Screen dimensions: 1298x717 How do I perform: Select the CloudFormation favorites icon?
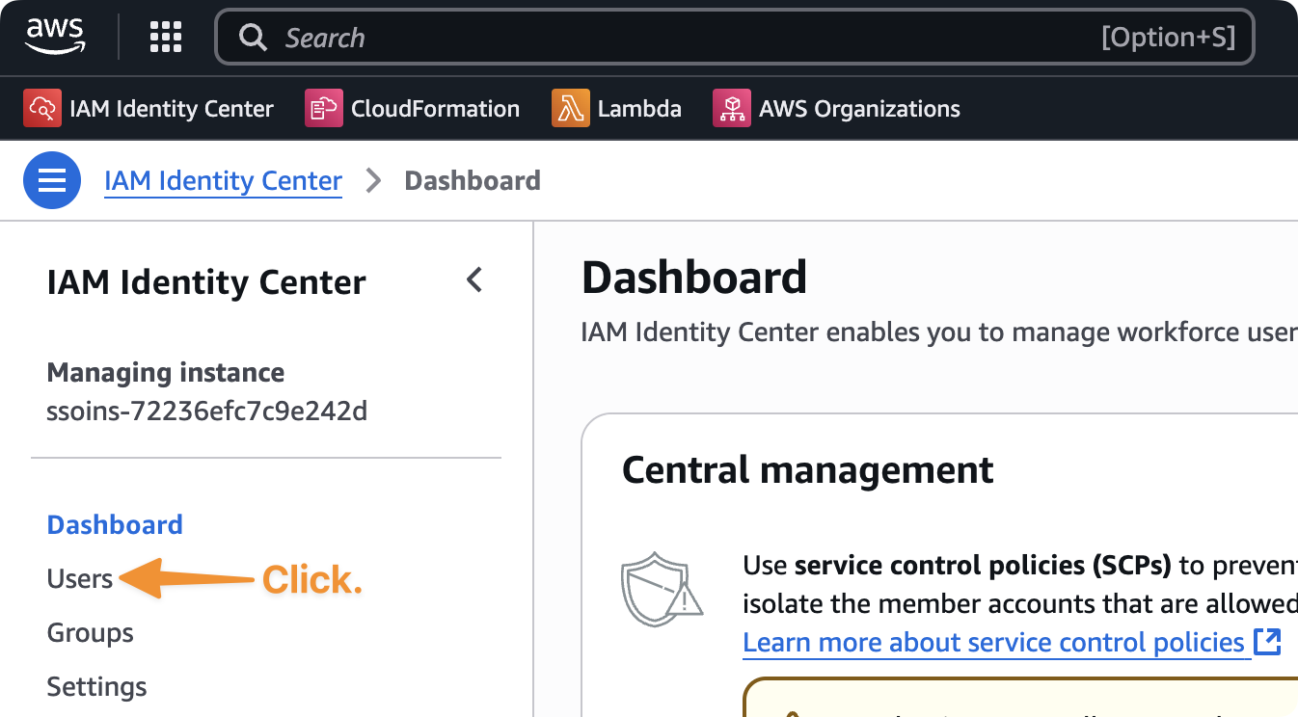pos(323,108)
